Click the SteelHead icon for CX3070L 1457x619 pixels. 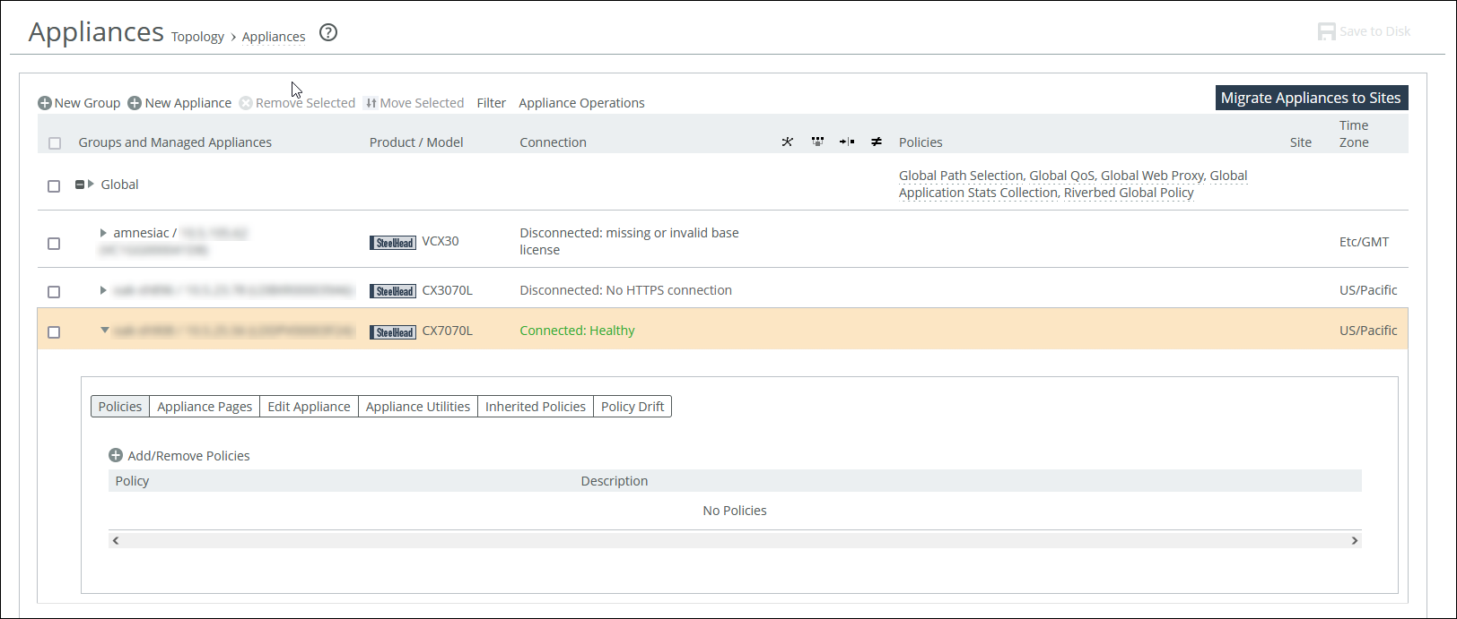pyautogui.click(x=393, y=291)
